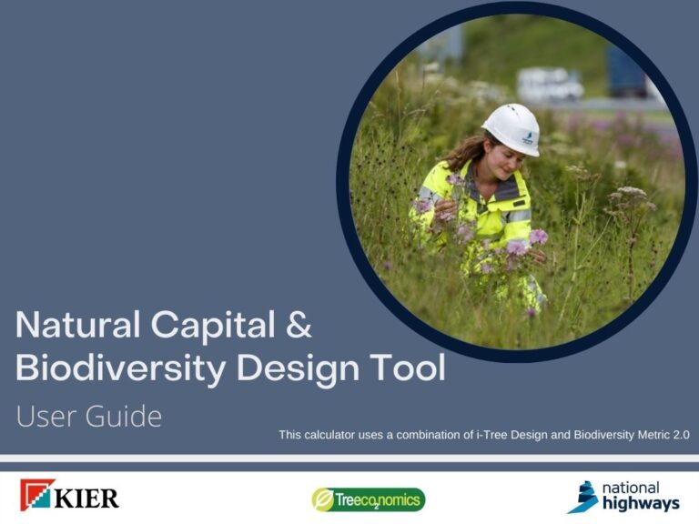Click the Treeconomics logo
The height and width of the screenshot is (524, 699).
(369, 499)
